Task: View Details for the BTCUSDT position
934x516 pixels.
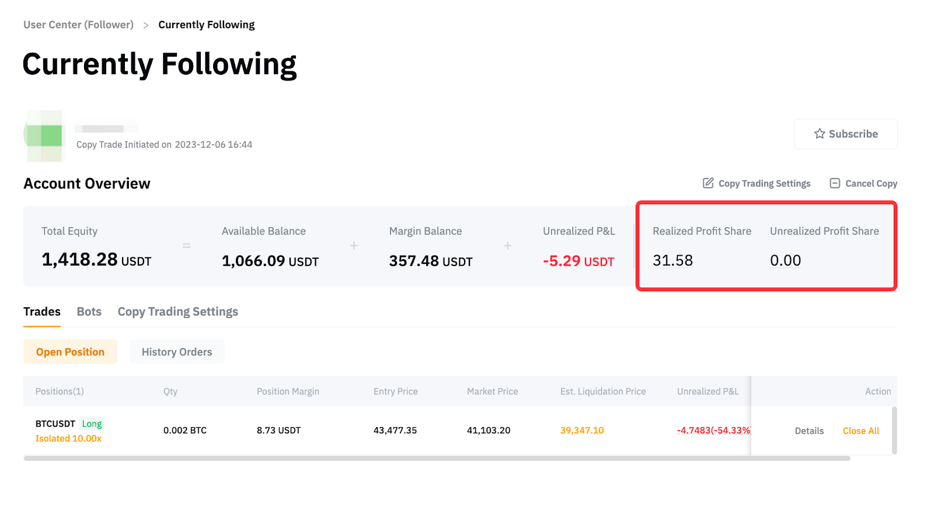Action: coord(809,431)
